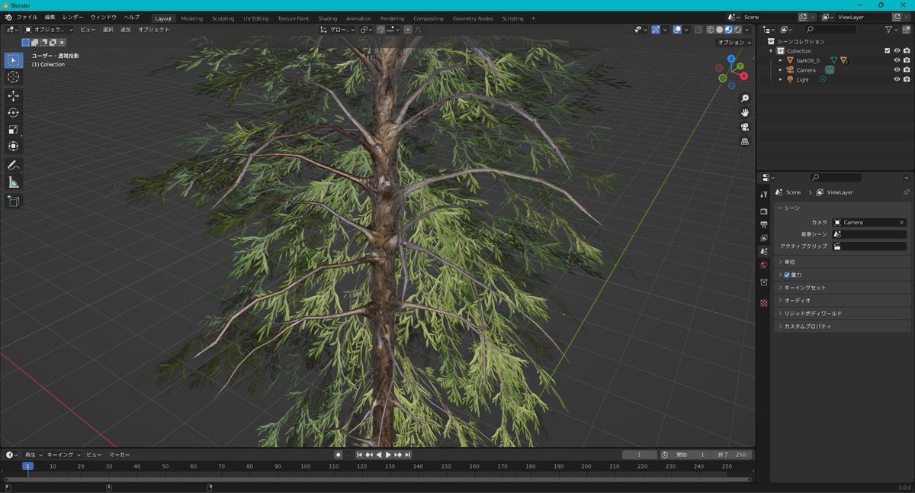Open the オプション options dropdown

pos(734,43)
